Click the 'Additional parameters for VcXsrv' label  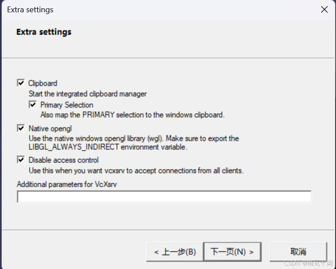click(67, 185)
